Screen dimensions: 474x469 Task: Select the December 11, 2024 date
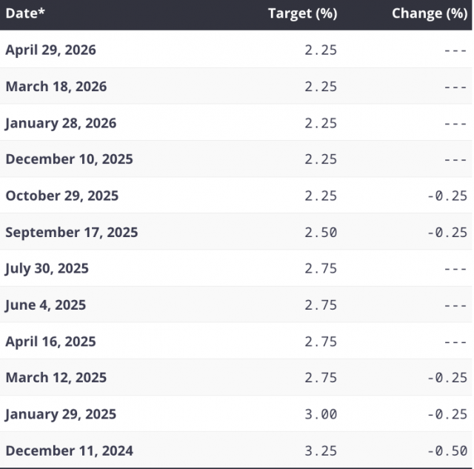70,450
